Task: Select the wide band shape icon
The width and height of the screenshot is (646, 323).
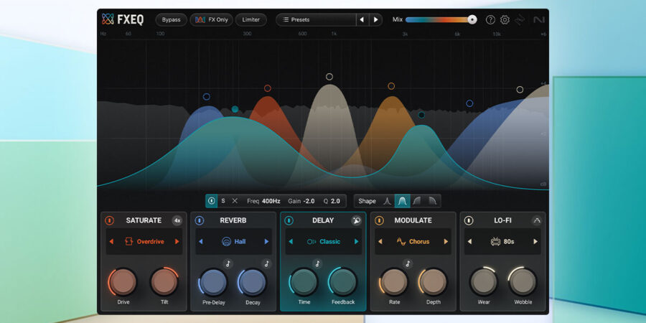Action: pos(402,201)
